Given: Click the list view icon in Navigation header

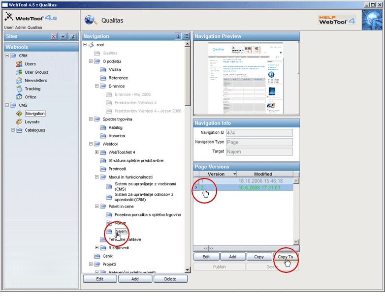Looking at the screenshot, I should point(186,36).
